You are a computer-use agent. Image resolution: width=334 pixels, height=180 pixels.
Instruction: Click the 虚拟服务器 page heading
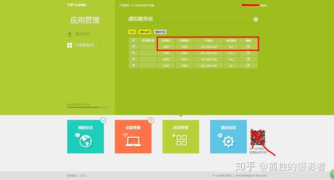tap(141, 19)
